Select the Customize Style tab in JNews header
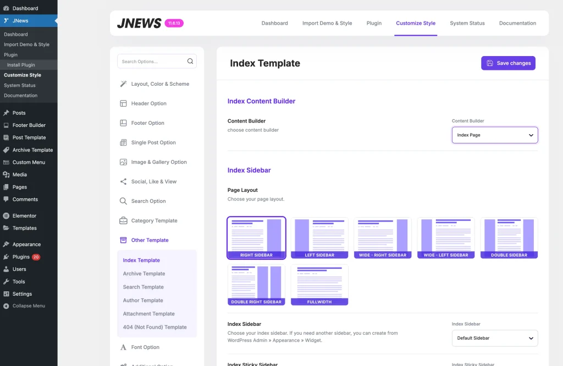 point(416,23)
